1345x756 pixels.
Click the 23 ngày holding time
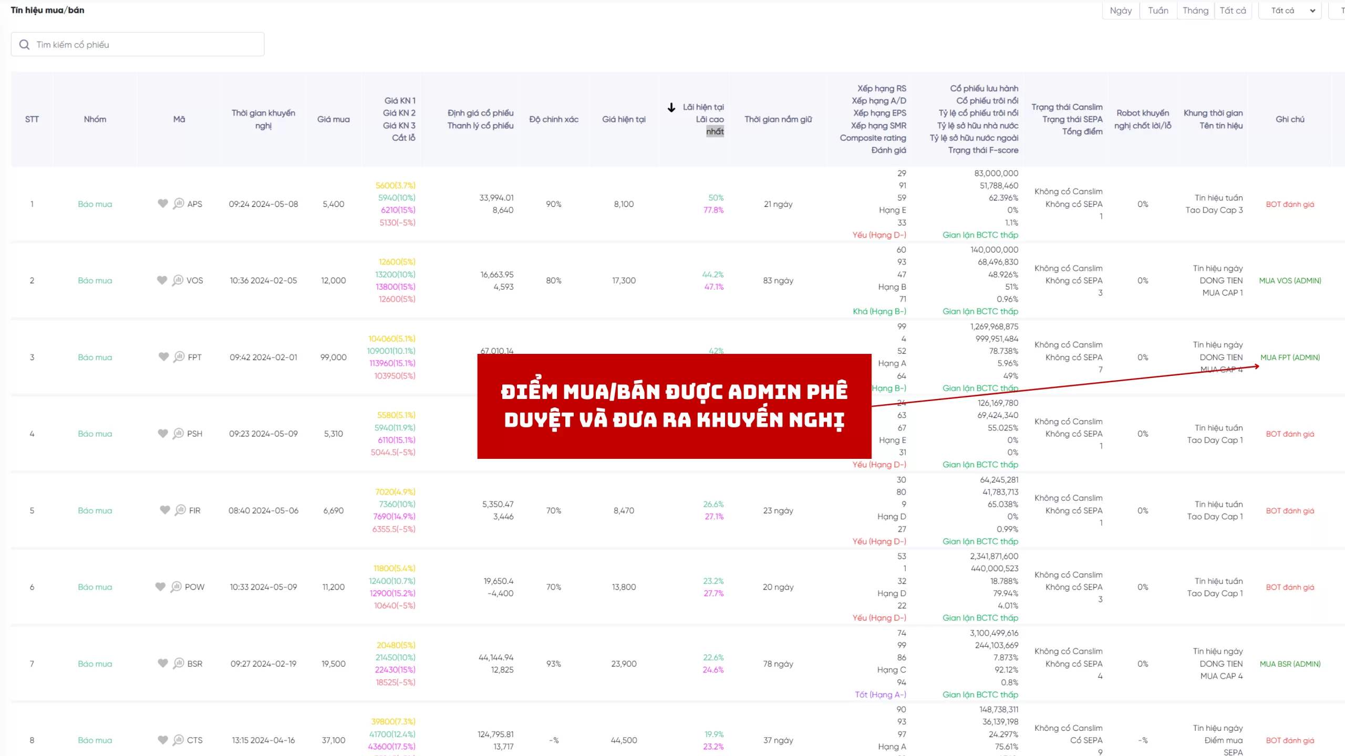pyautogui.click(x=778, y=511)
